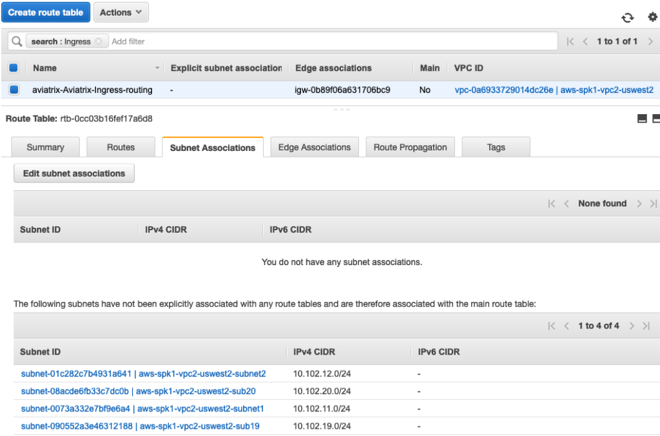Click CIDR value 10.102.19.0/24
The height and width of the screenshot is (436, 660).
pyautogui.click(x=322, y=426)
